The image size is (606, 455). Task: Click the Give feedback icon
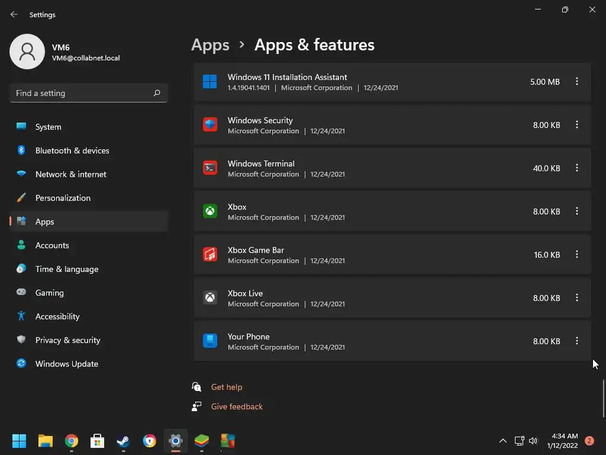pyautogui.click(x=196, y=406)
